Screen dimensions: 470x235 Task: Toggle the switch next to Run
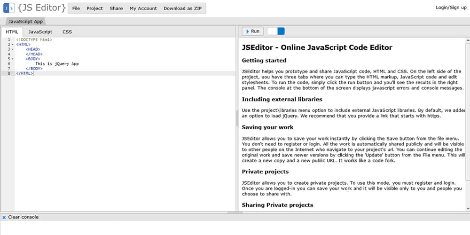tap(276, 31)
